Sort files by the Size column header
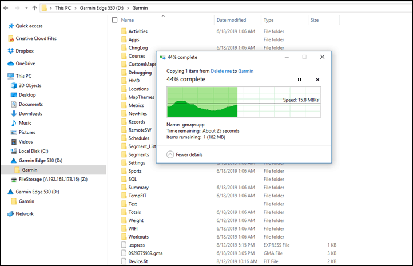The width and height of the screenshot is (413, 266). point(315,20)
